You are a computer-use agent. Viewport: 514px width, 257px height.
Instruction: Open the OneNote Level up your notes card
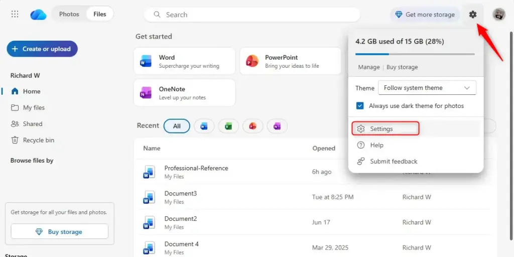tap(185, 92)
